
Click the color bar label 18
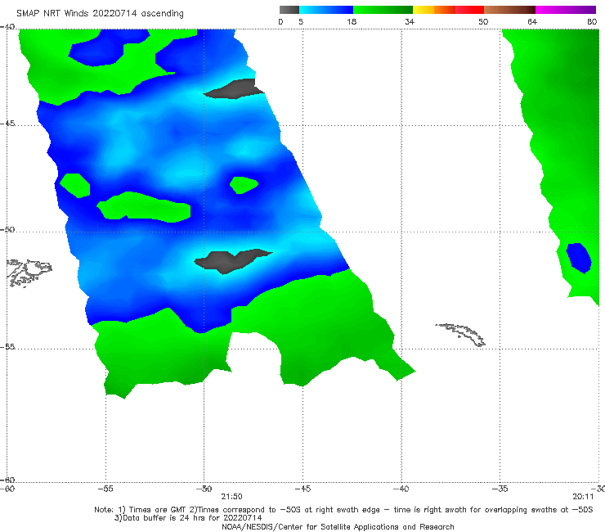coord(352,21)
